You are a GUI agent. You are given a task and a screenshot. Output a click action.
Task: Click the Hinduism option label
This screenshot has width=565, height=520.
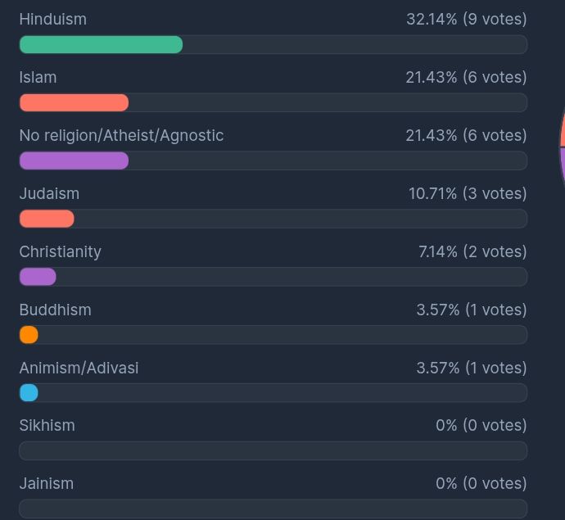click(x=52, y=19)
